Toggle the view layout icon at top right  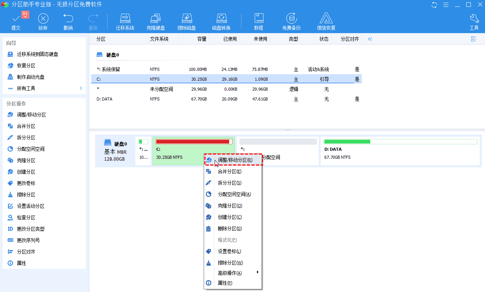(x=474, y=39)
